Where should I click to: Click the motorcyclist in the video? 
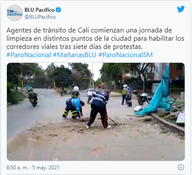pyautogui.click(x=33, y=97)
